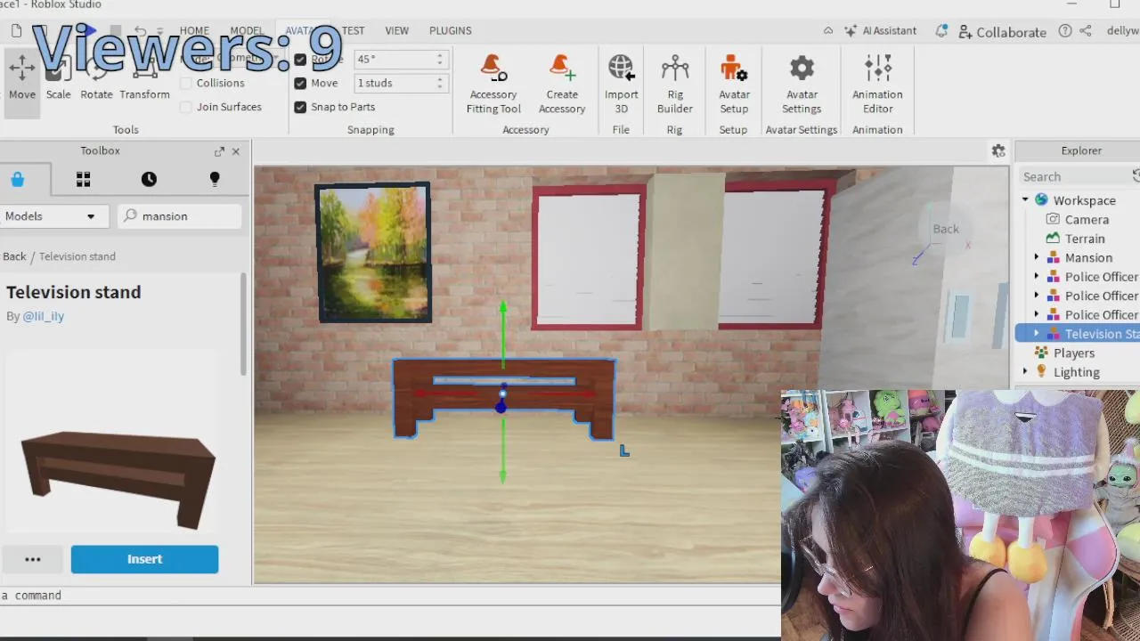Expand the Mansion tree node

[x=1037, y=258]
